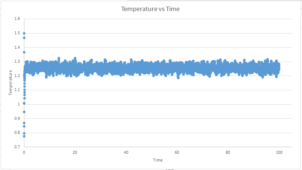The width and height of the screenshot is (302, 170).
Task: Click the 0 label on horizontal axis
Action: coord(24,152)
